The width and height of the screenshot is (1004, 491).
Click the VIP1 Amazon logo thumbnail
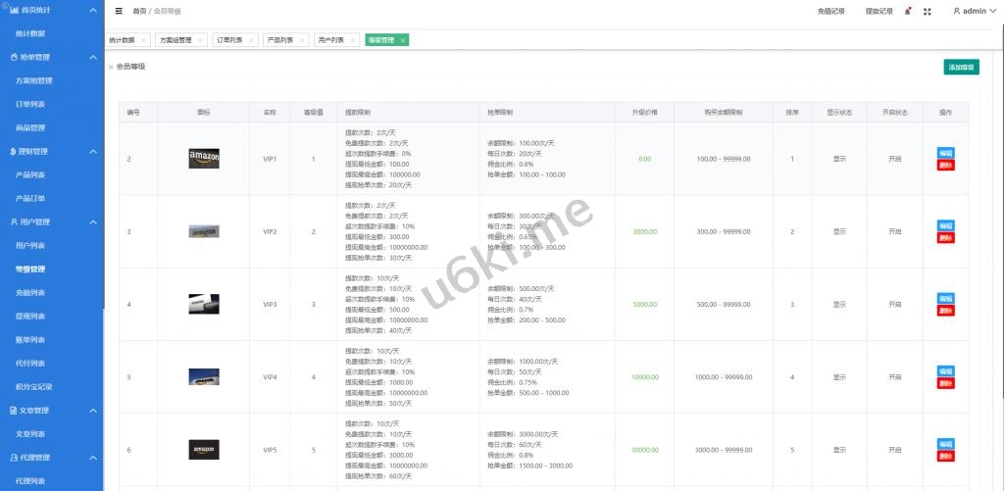click(x=204, y=159)
